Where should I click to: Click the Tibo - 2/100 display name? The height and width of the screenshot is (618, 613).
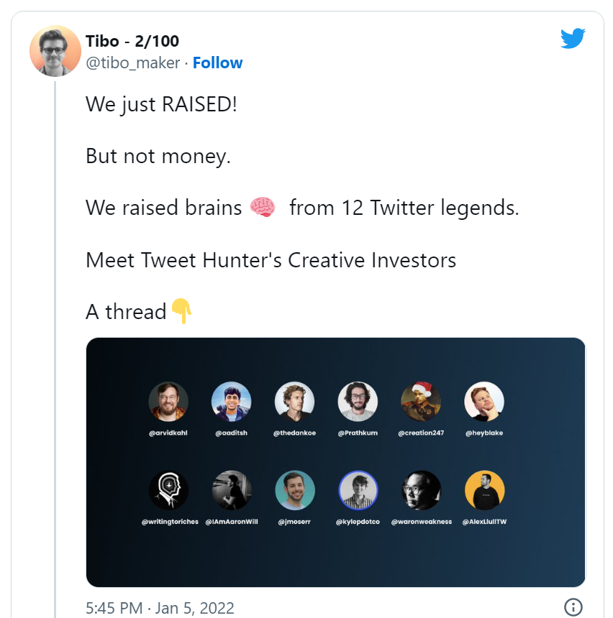tap(132, 41)
